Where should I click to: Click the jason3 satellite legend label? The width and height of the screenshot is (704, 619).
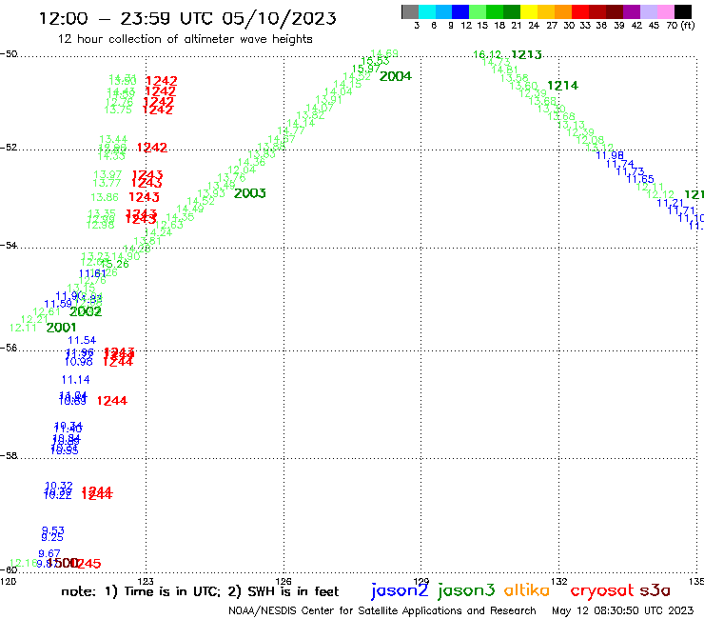tap(466, 590)
